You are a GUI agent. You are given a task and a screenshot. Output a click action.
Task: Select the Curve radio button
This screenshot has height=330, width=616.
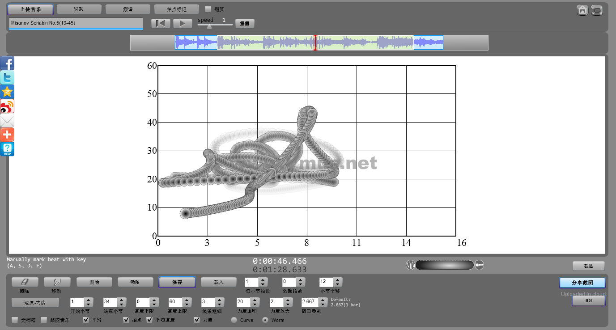point(234,320)
